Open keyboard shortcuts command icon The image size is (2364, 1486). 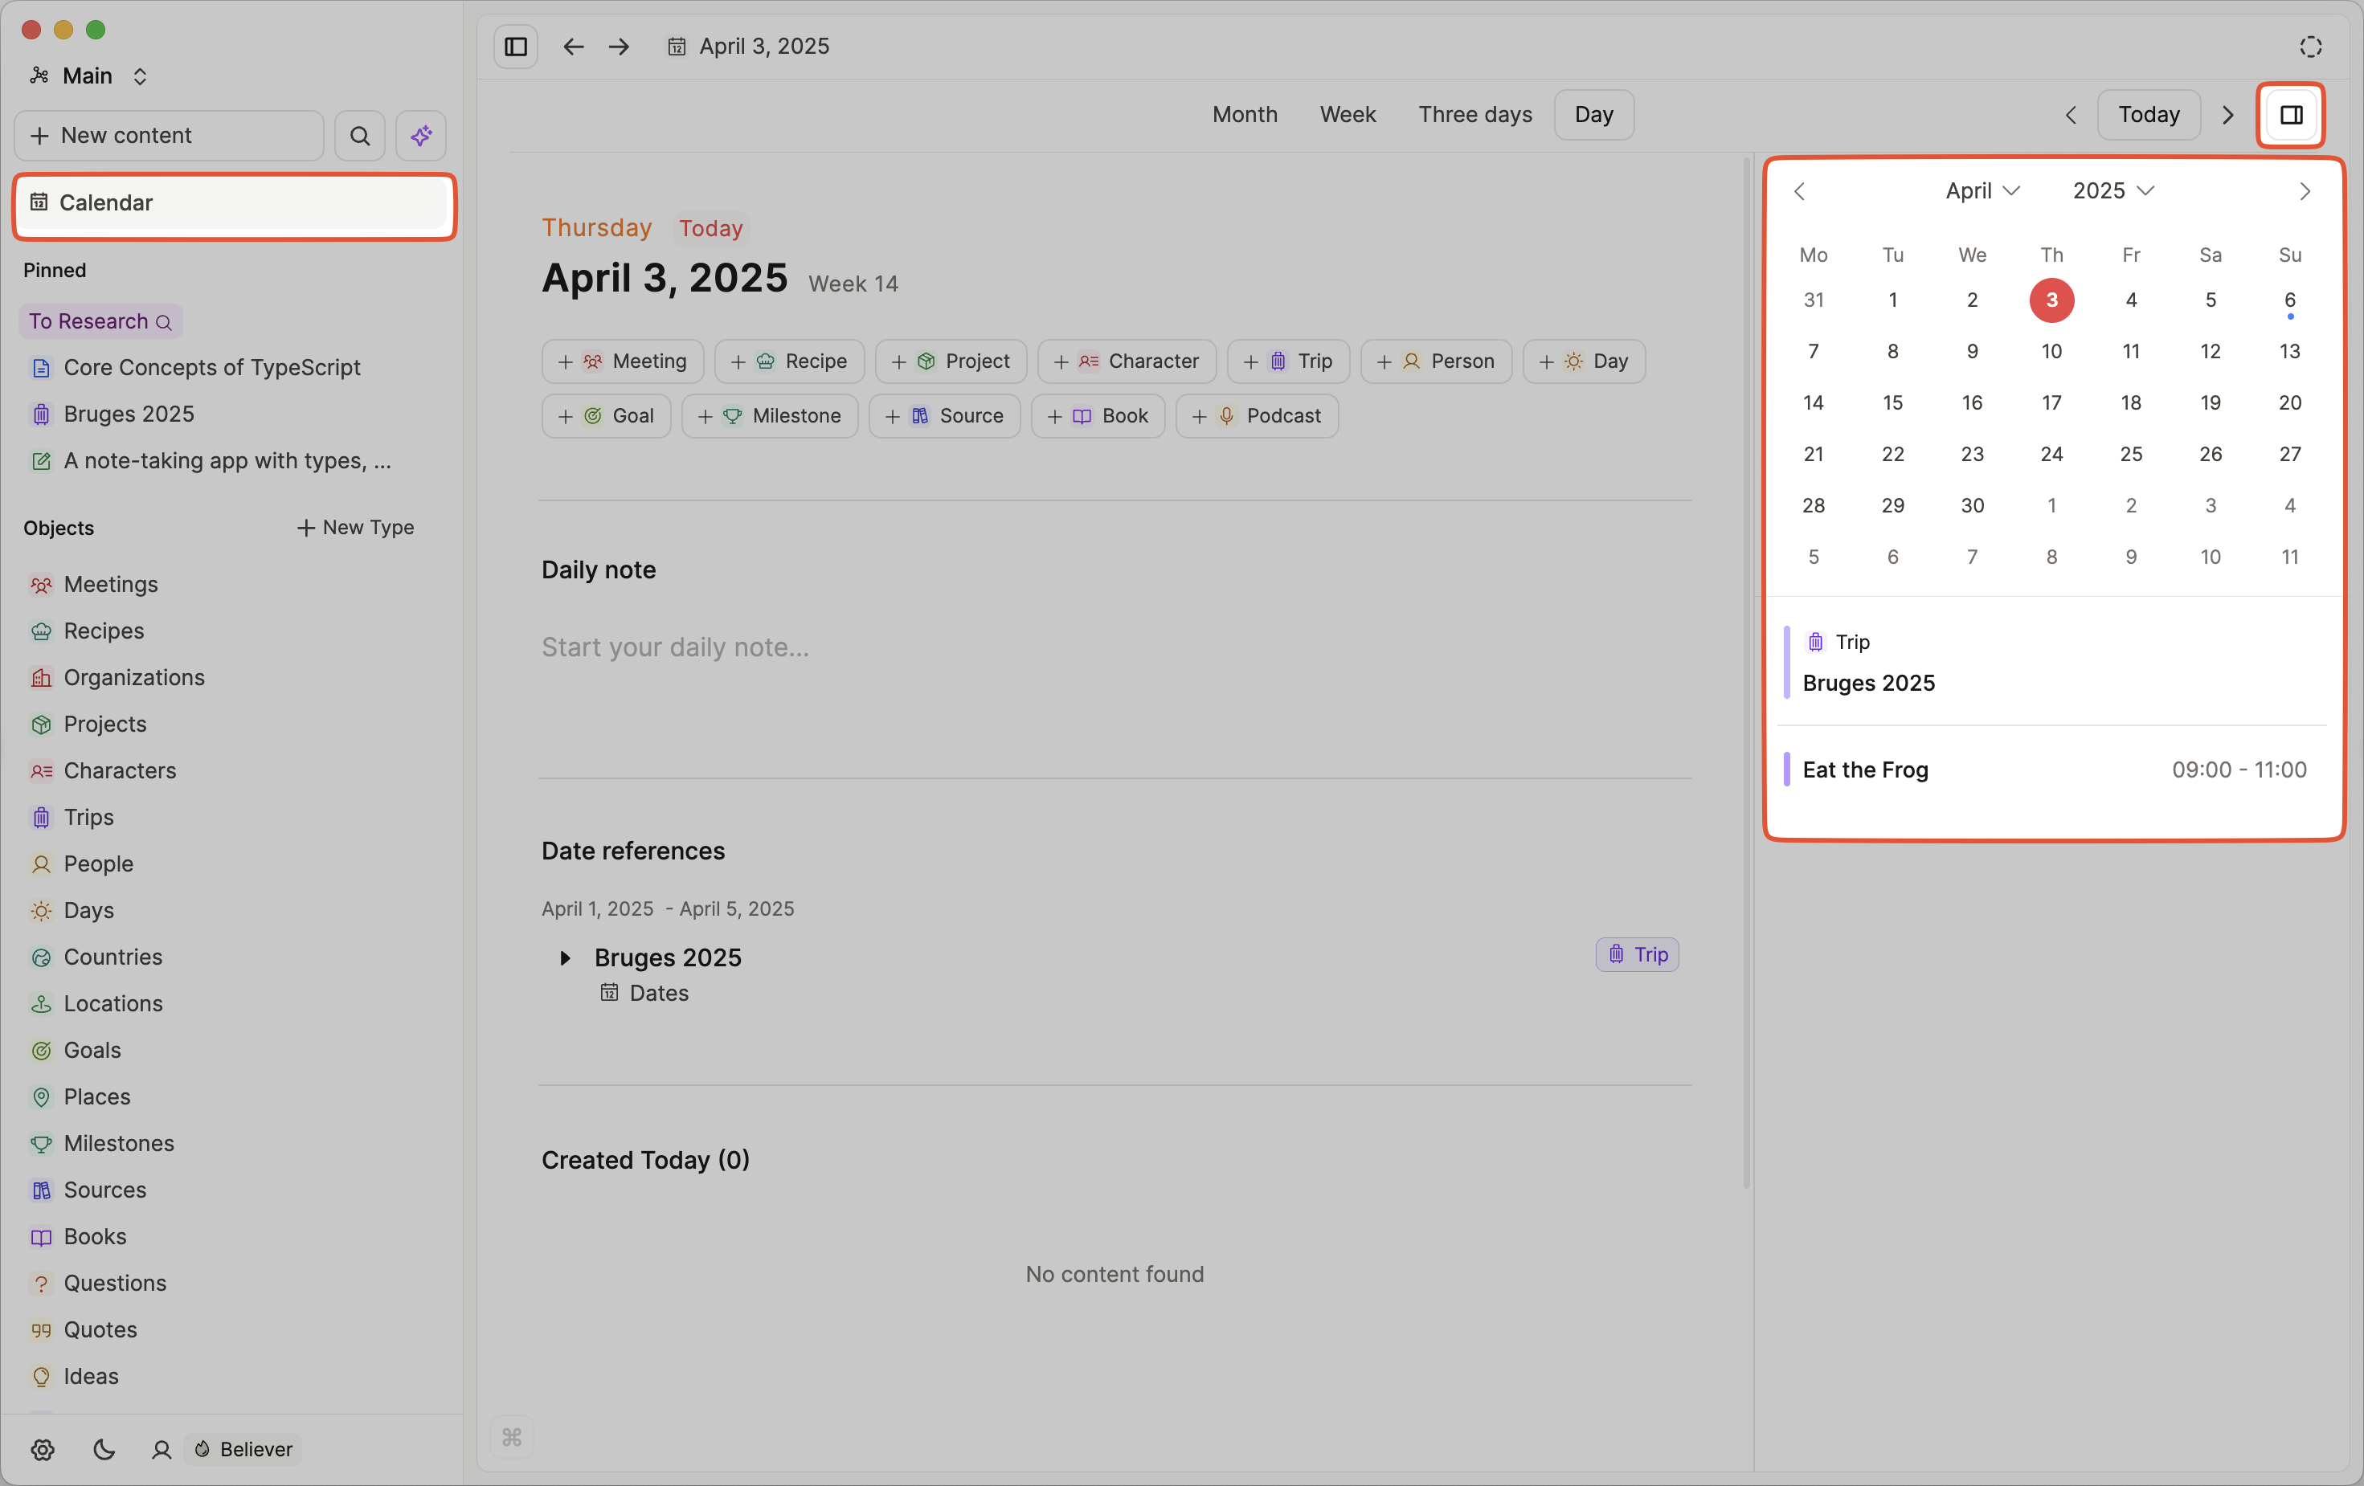pos(512,1437)
